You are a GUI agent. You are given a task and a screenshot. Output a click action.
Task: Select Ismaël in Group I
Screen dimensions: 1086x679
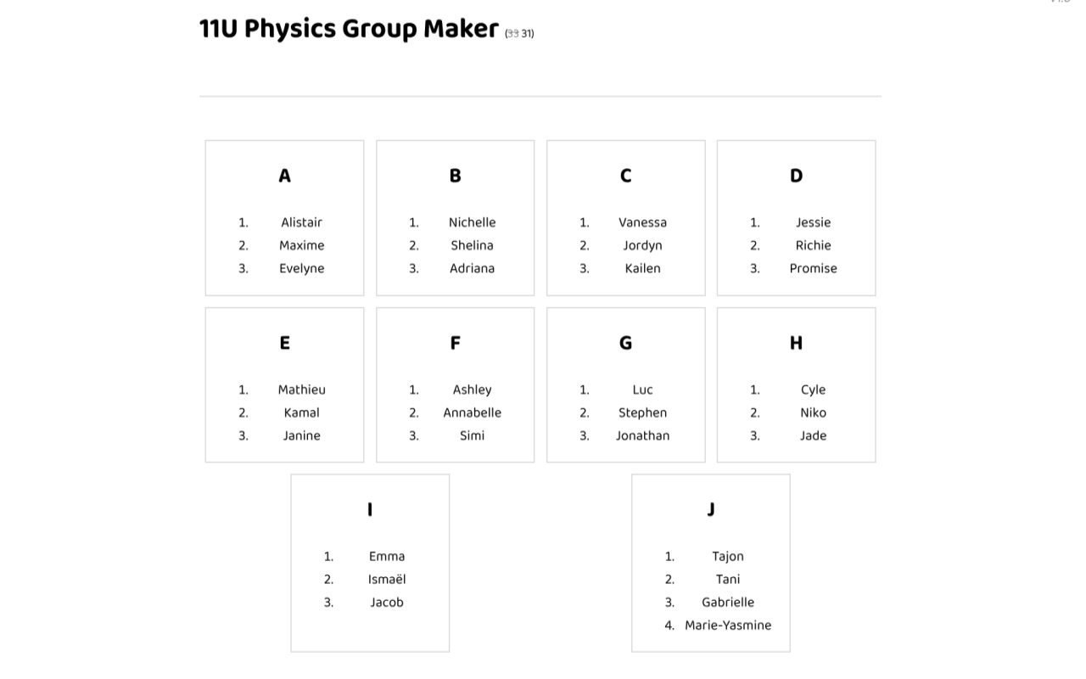pos(387,579)
